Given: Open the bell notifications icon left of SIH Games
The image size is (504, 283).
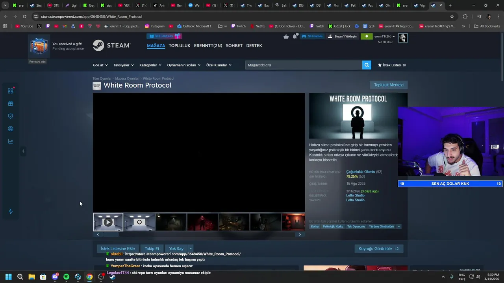Looking at the screenshot, I should click(295, 37).
